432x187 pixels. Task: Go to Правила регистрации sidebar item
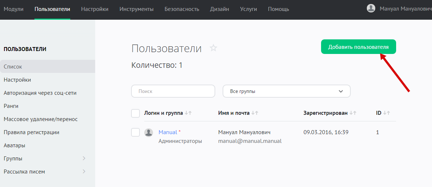[31, 132]
